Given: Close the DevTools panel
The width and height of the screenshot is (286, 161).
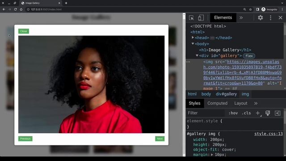Looking at the screenshot, I should coord(280,18).
